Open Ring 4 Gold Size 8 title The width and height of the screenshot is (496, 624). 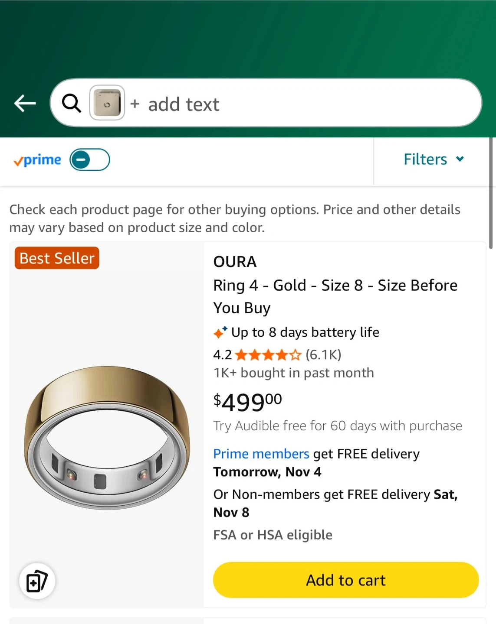335,296
